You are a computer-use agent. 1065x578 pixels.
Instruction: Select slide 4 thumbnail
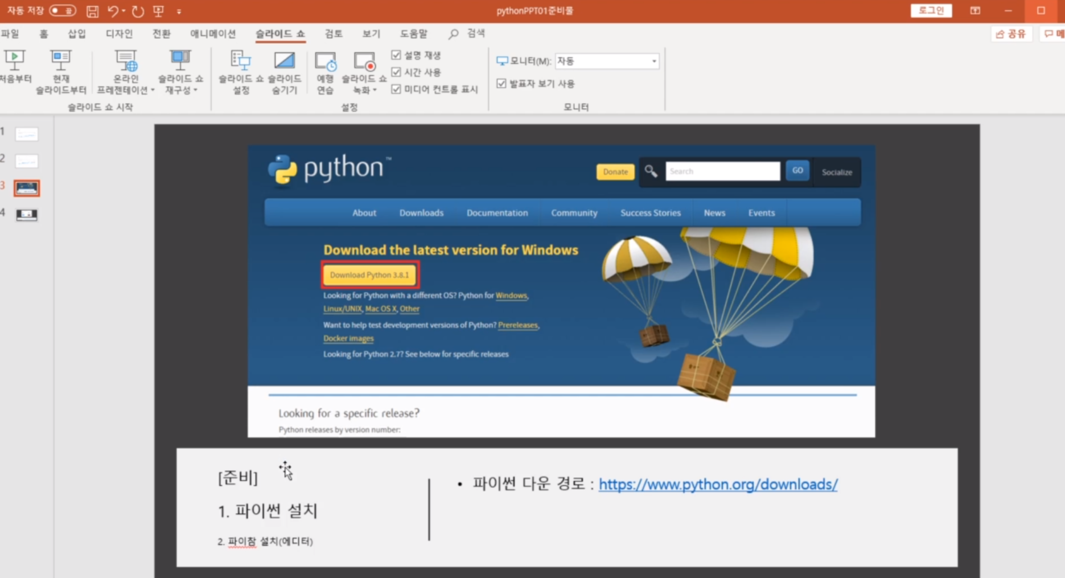tap(27, 215)
